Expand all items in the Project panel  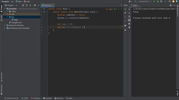pos(27,5)
